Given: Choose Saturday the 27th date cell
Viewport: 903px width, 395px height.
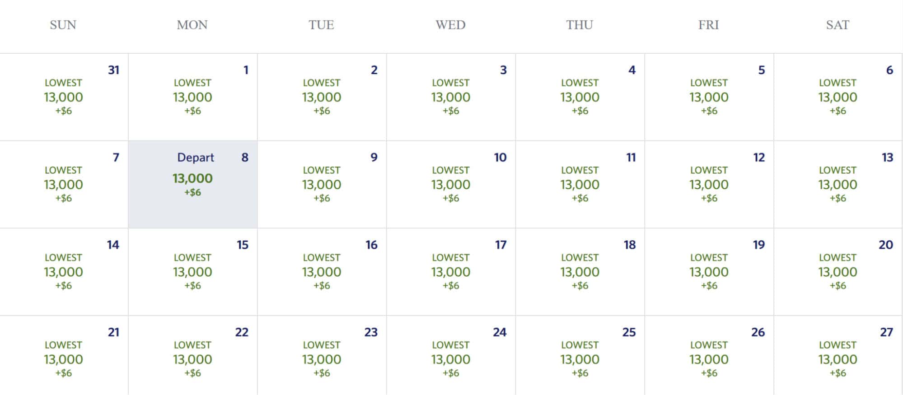Looking at the screenshot, I should point(838,355).
